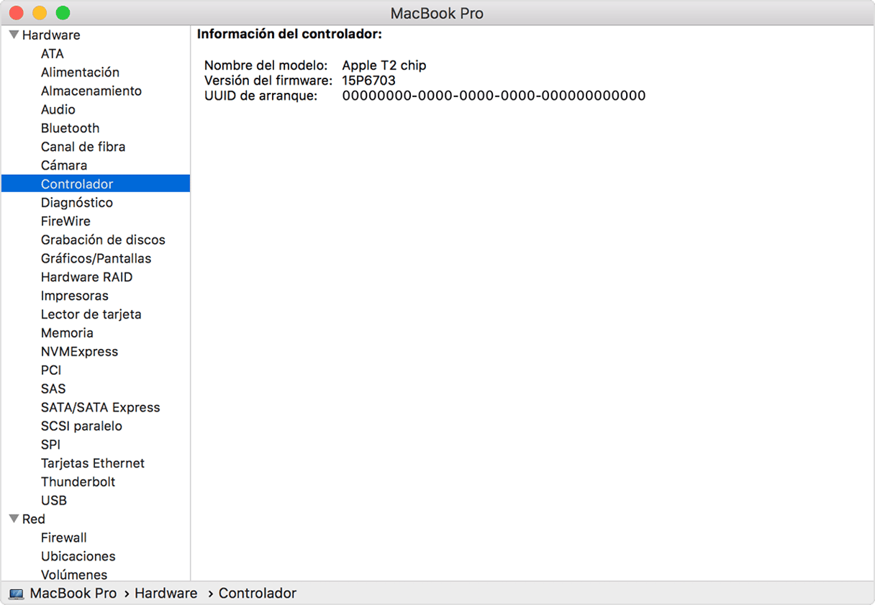
Task: Choose Canal de fibra entry
Action: [x=83, y=147]
